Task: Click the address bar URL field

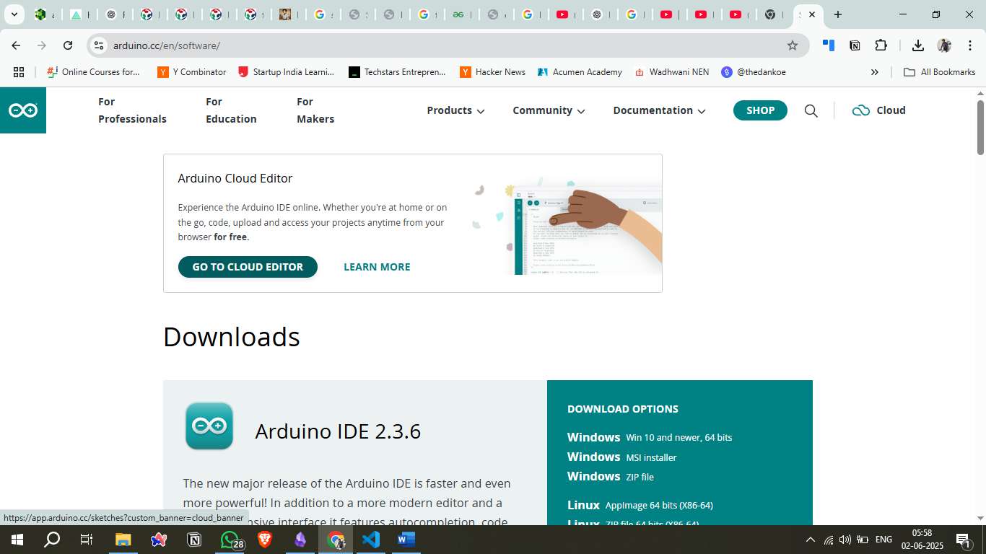Action: pos(448,45)
